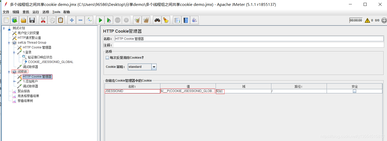Select 验证接口响应状态 assertion
This screenshot has height=141, width=387.
pyautogui.click(x=40, y=57)
